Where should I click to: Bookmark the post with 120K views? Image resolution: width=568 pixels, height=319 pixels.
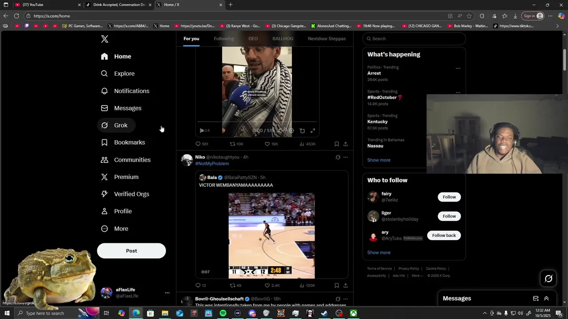[x=337, y=286]
